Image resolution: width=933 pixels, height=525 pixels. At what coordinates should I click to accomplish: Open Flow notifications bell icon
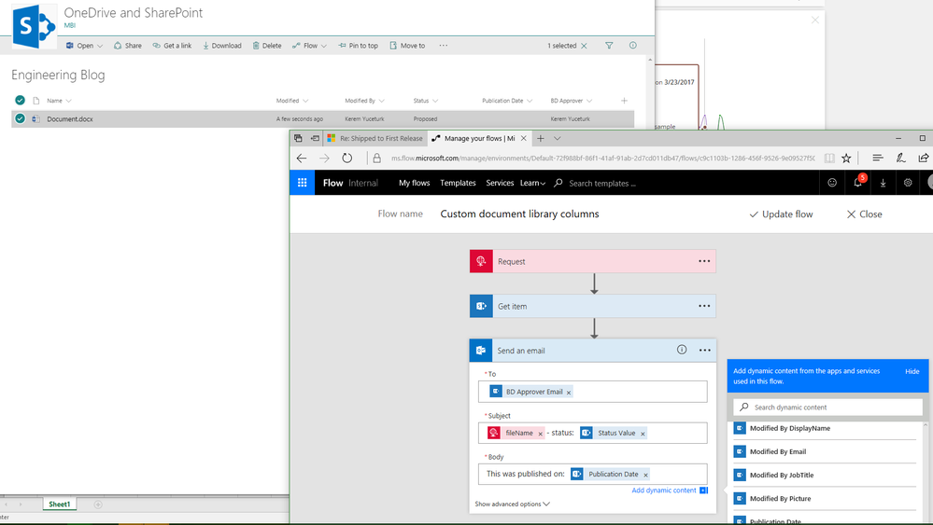click(857, 183)
